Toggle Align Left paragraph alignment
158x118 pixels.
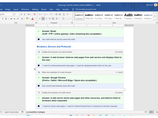coord(40,19)
